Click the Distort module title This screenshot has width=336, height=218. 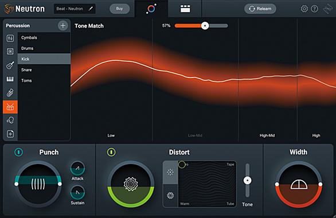point(179,152)
